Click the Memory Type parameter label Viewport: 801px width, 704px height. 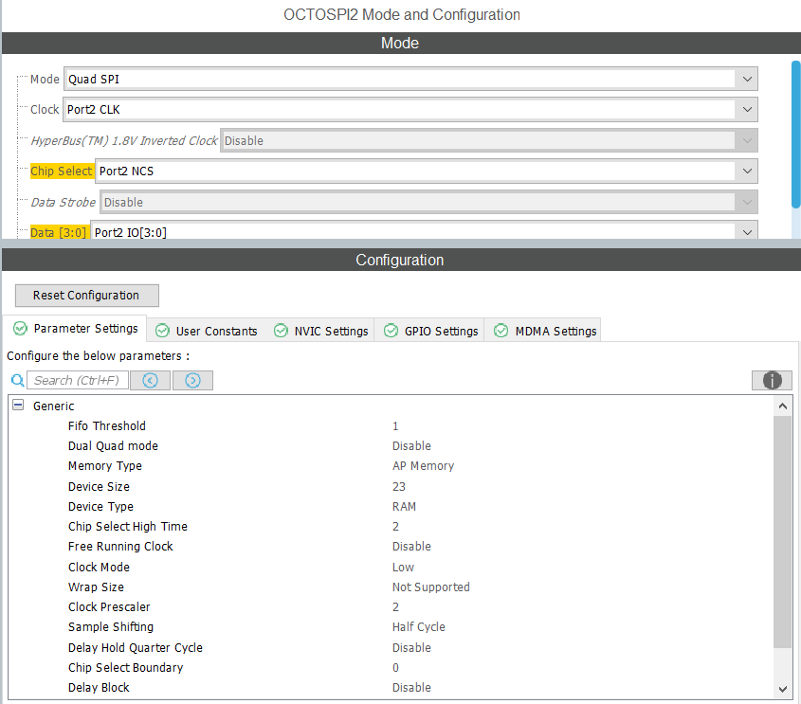pyautogui.click(x=105, y=465)
